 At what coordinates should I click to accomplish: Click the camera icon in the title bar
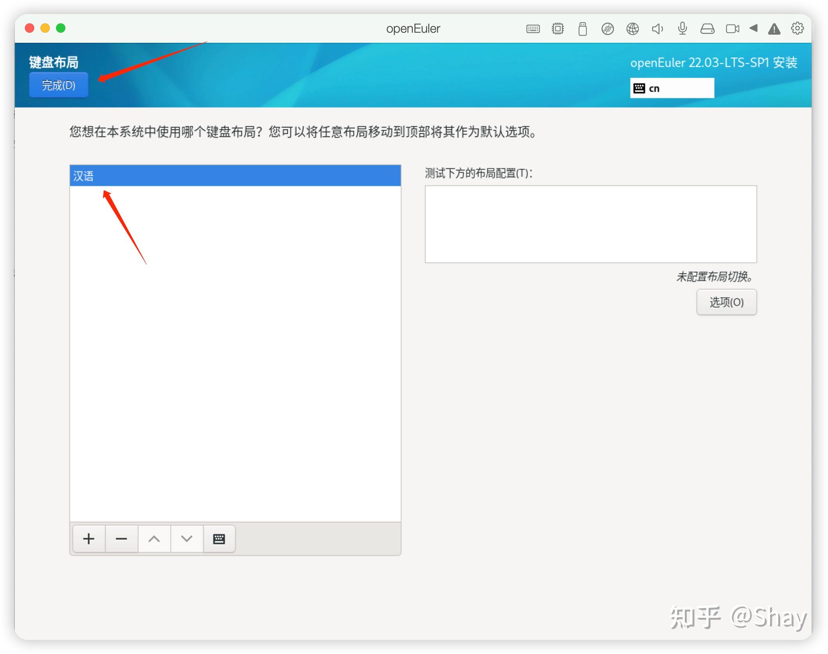point(733,28)
